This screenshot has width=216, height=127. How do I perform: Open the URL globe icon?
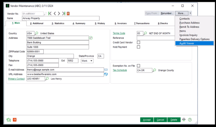[106, 74]
